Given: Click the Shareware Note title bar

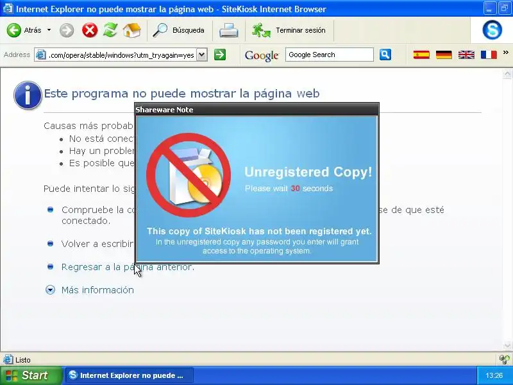Looking at the screenshot, I should [x=257, y=110].
